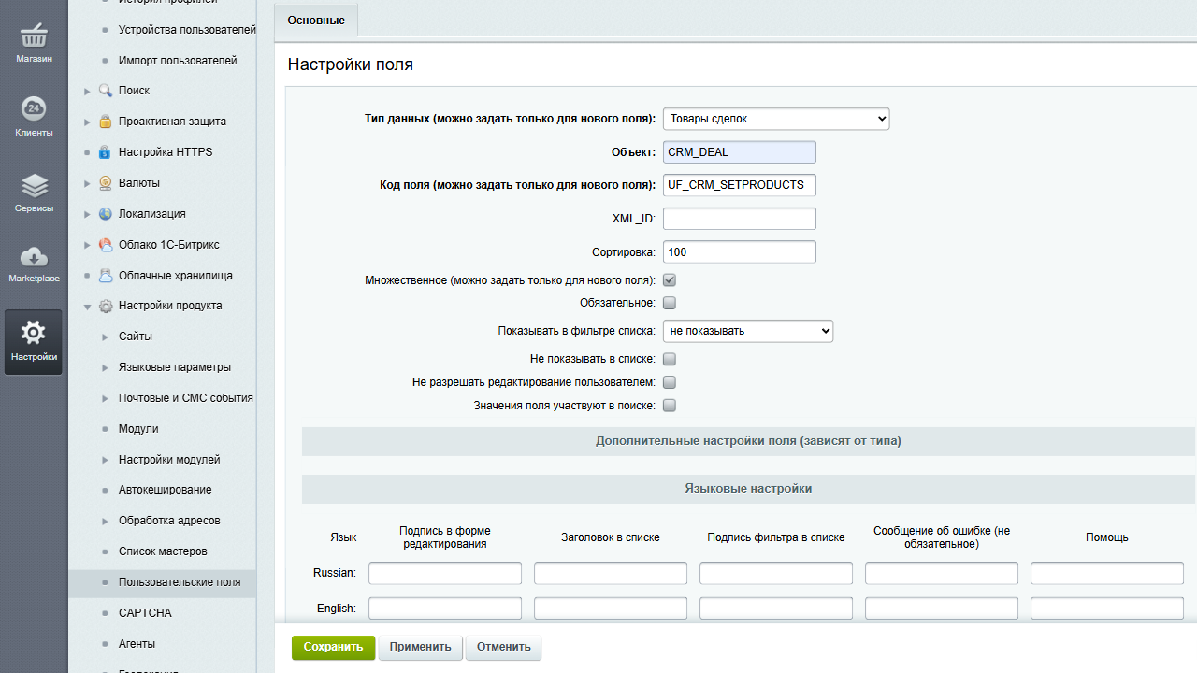The image size is (1197, 673).
Task: Expand the Локализация tree node arrow
Action: pos(87,214)
